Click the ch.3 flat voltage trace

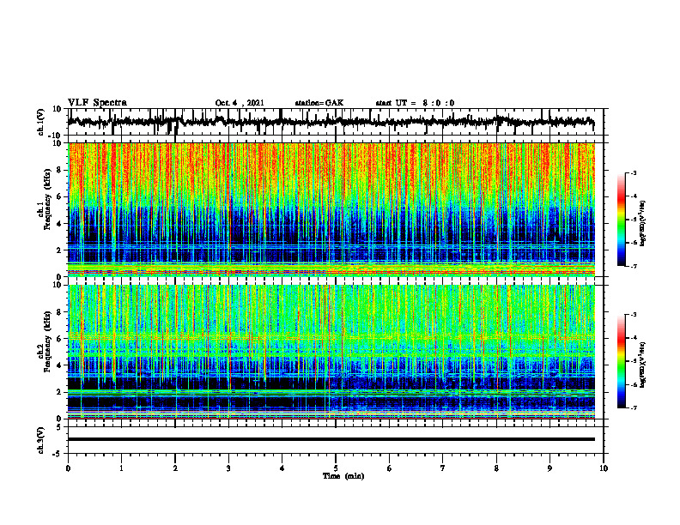coord(331,439)
